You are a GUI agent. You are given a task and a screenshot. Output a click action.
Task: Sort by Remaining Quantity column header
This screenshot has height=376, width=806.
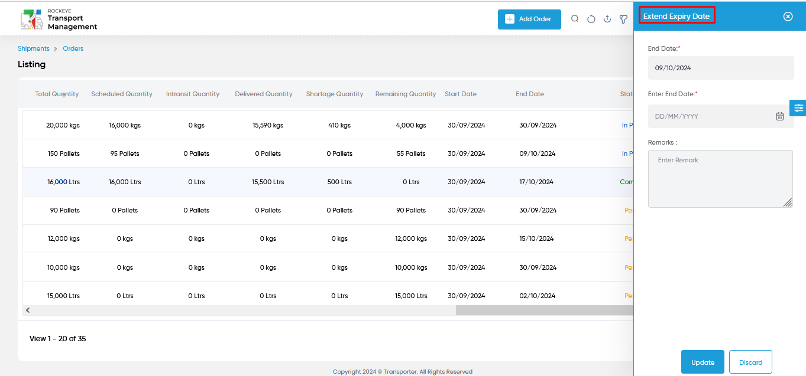coord(406,94)
